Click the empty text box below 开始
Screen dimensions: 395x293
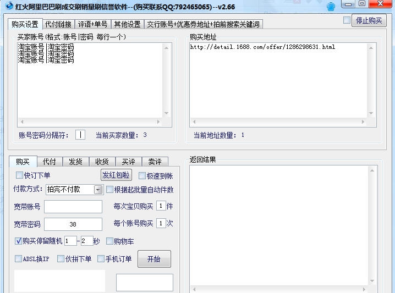point(145,283)
